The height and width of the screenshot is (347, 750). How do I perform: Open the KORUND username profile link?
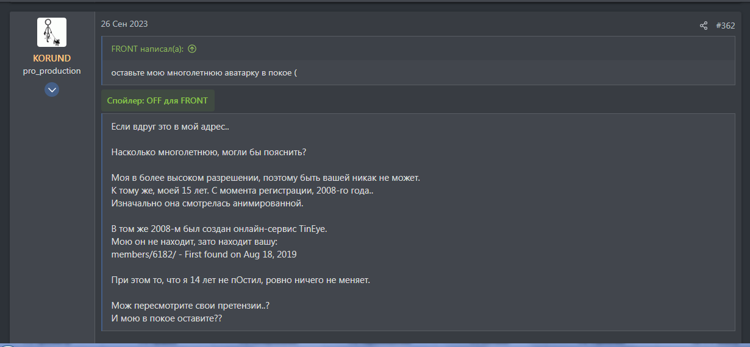pos(52,58)
